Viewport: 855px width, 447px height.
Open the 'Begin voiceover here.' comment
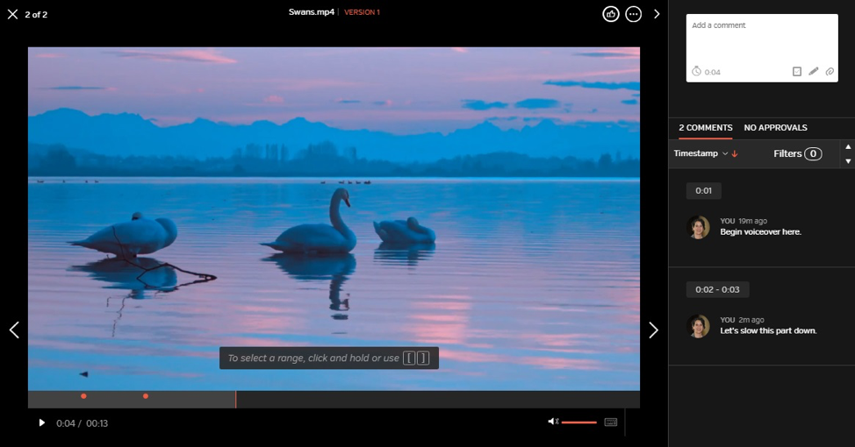pyautogui.click(x=761, y=232)
